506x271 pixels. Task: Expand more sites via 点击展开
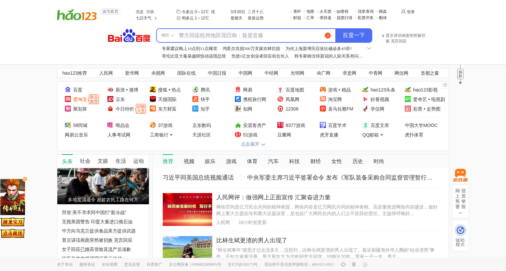[x=253, y=144]
